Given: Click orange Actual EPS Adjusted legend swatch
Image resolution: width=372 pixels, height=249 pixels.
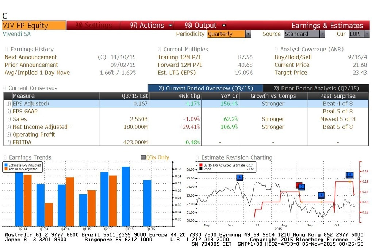Looking at the screenshot, I should (6, 169).
